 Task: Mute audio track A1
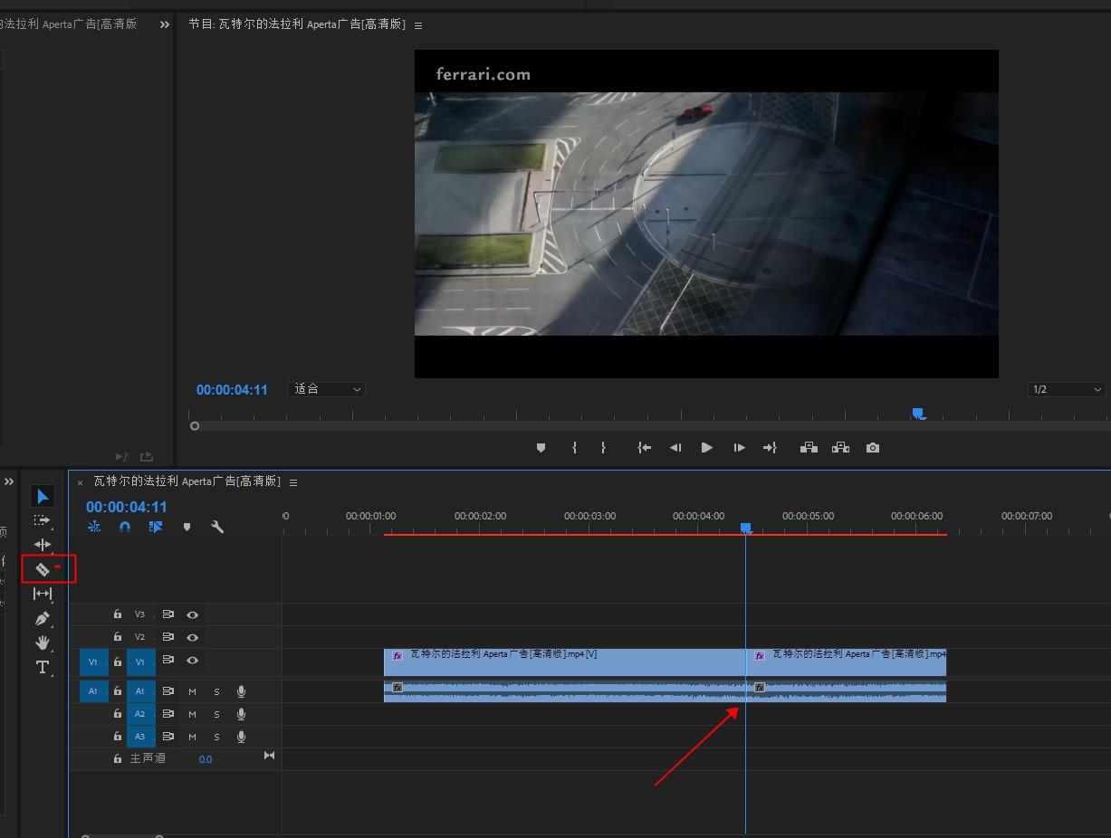click(192, 691)
